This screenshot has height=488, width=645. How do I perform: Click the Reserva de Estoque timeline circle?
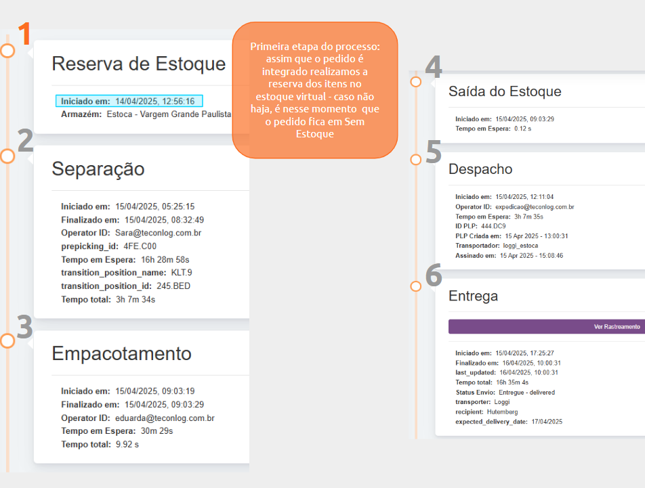pos(7,51)
